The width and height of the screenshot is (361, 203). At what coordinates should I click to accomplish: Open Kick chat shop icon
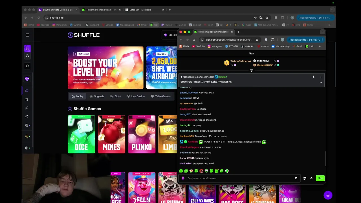coord(305,178)
